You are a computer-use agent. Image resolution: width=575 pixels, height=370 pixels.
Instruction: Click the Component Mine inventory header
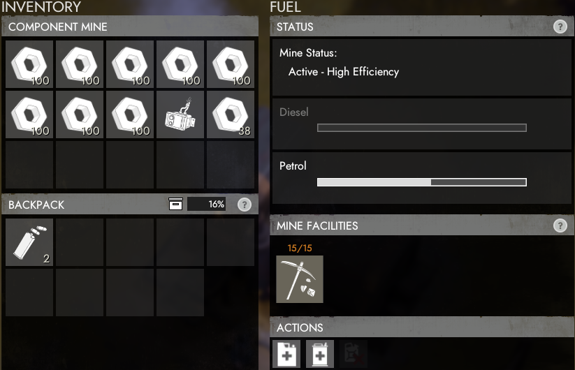(x=130, y=27)
